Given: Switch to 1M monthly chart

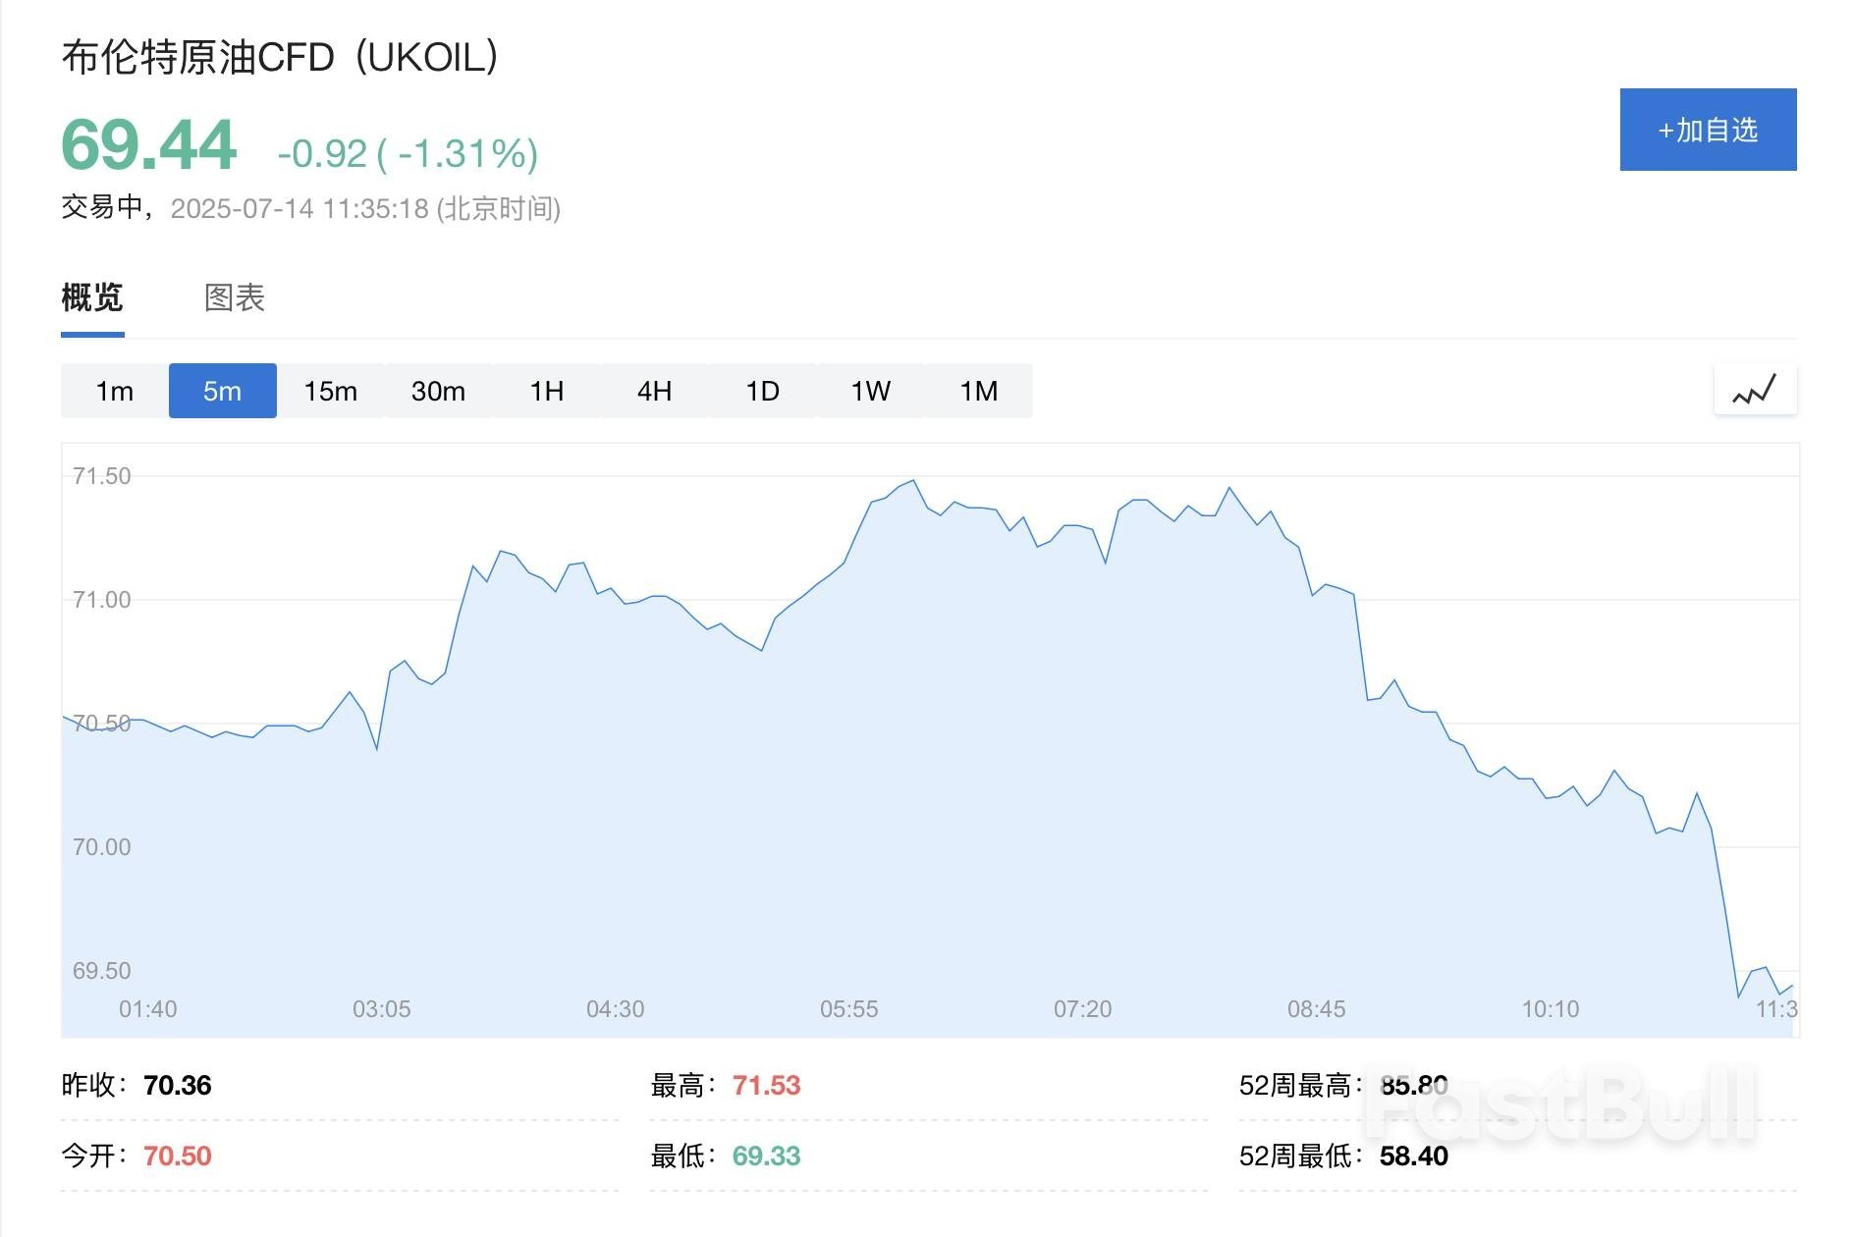Looking at the screenshot, I should point(979,391).
